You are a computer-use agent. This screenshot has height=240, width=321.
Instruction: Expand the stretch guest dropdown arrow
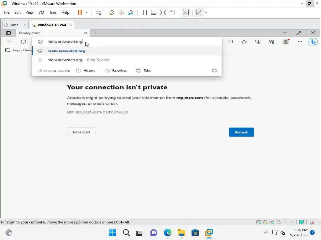206,12
